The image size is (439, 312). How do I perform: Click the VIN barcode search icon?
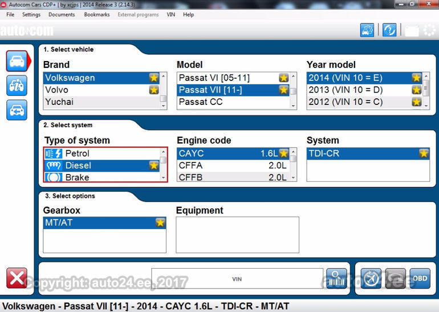click(x=336, y=278)
